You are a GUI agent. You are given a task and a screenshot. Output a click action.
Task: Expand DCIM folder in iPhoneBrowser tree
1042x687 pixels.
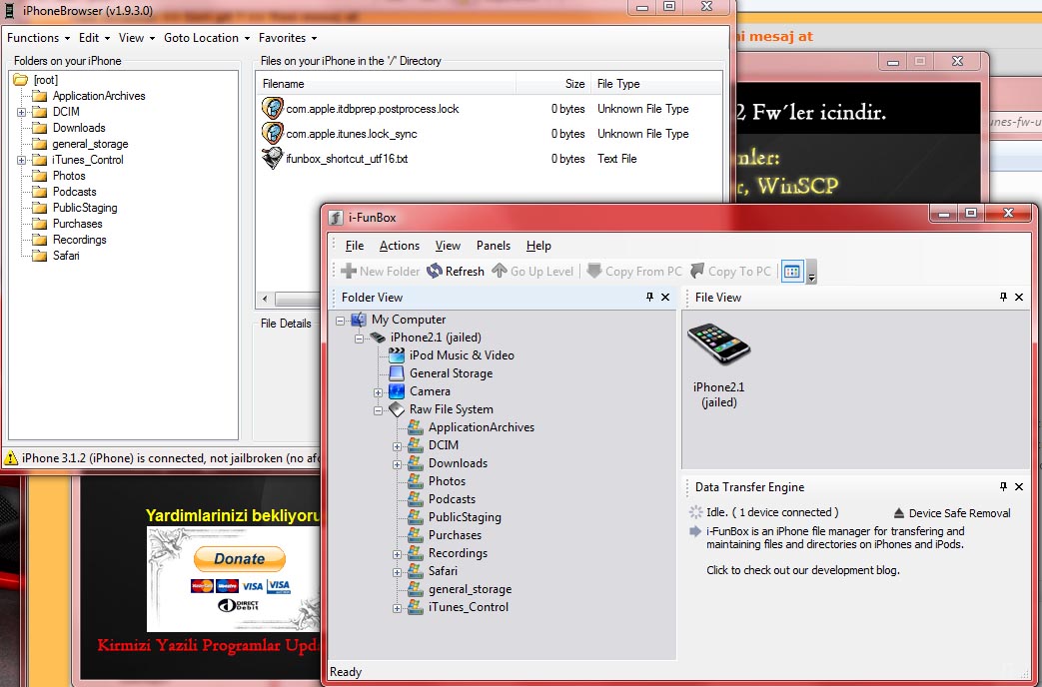point(21,112)
